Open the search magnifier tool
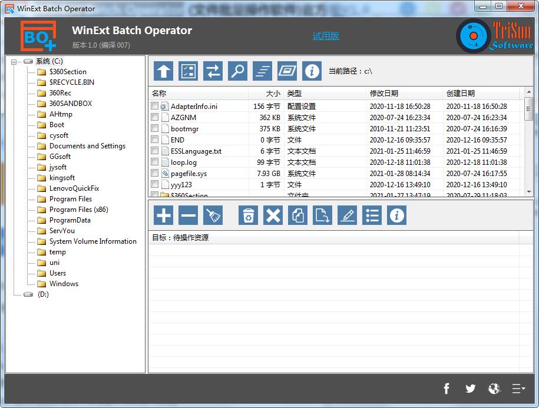 (x=237, y=71)
